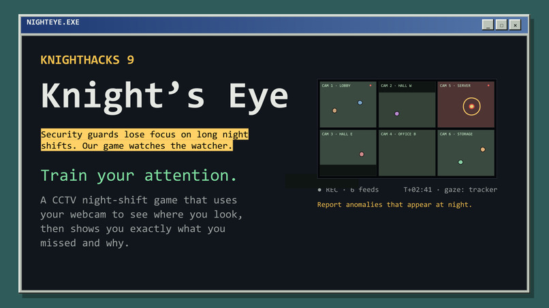Click the NIGHTEYE.EXE title text

coord(53,22)
